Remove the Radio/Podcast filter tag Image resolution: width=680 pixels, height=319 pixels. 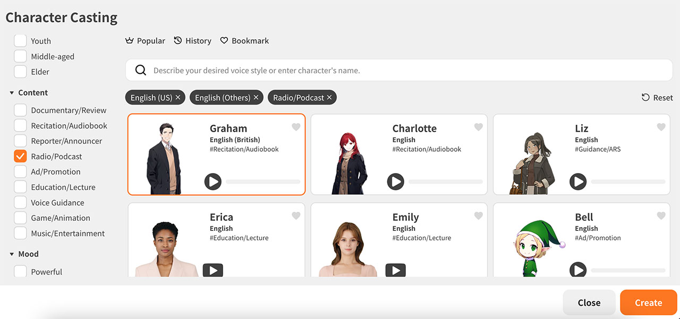pyautogui.click(x=329, y=98)
